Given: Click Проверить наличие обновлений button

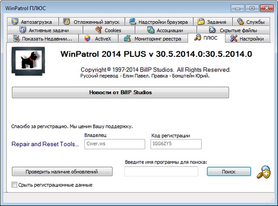Looking at the screenshot, I should pos(62,172).
